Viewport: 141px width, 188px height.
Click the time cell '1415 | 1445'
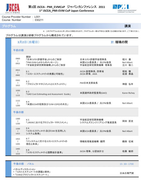click(18, 141)
